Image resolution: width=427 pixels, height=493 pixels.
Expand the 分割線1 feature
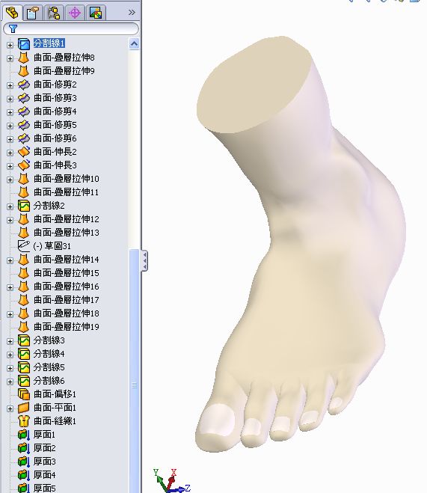pos(10,45)
